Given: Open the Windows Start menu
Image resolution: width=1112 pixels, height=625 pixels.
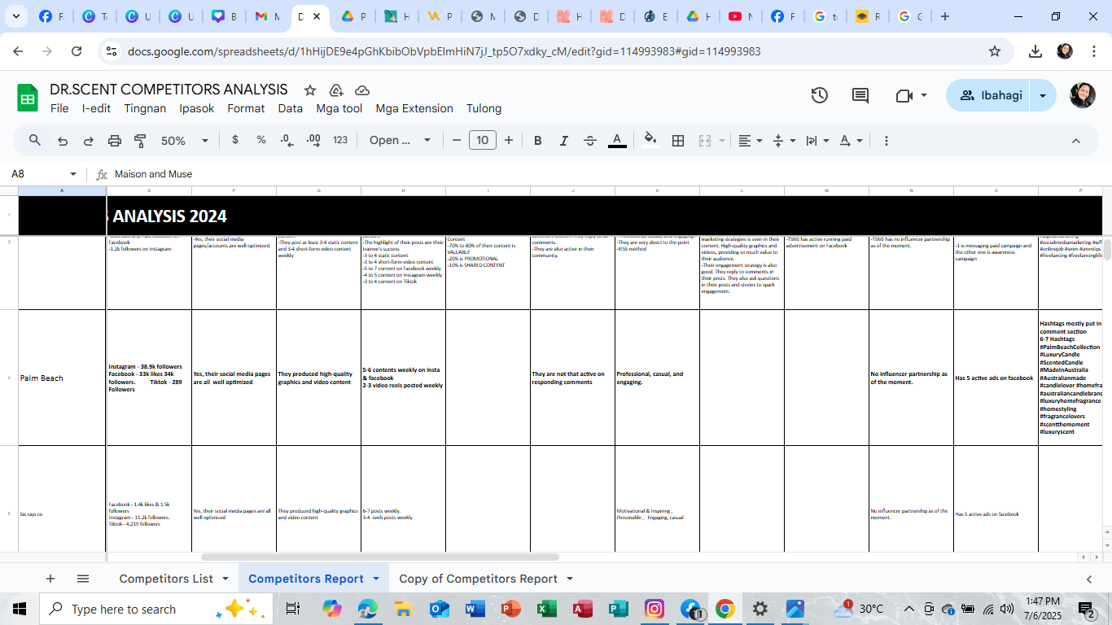Looking at the screenshot, I should tap(20, 609).
